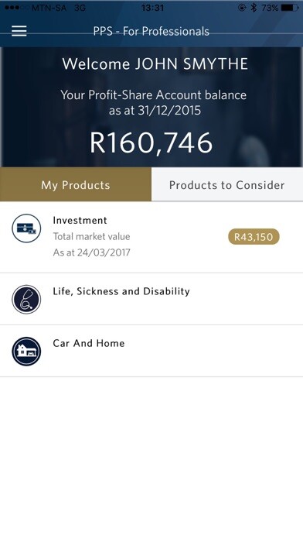Tap the R160,746 Profit-Share balance

click(x=151, y=142)
